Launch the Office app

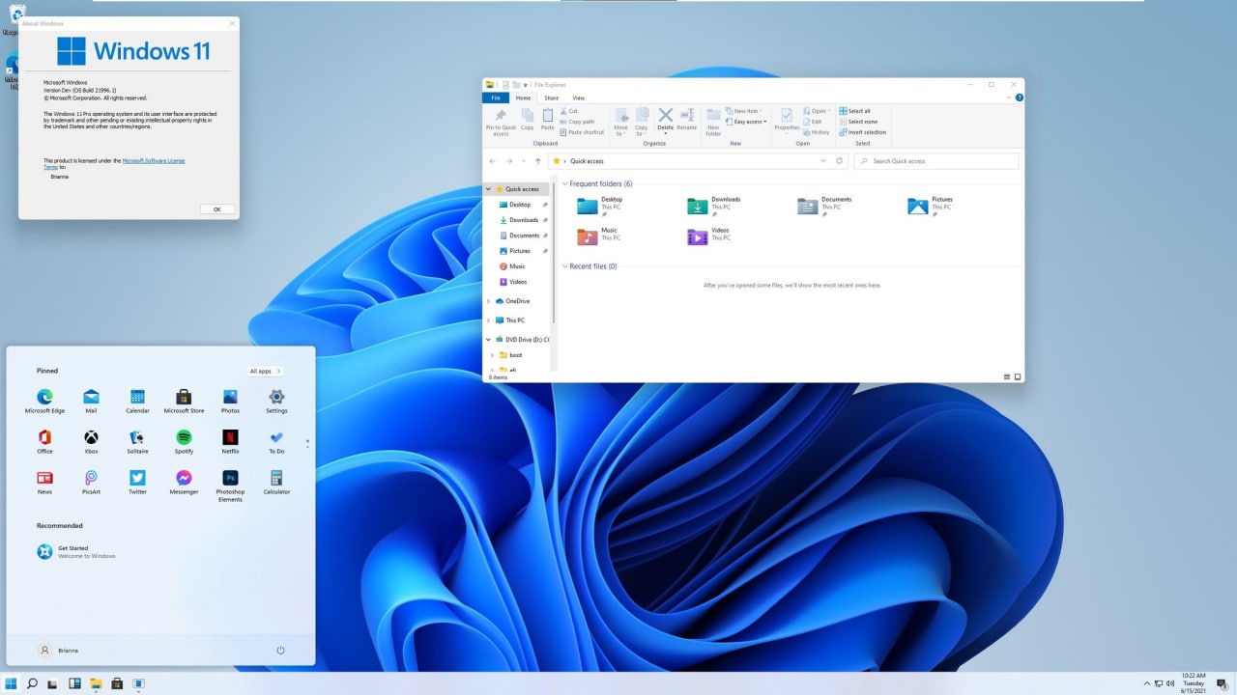[44, 442]
